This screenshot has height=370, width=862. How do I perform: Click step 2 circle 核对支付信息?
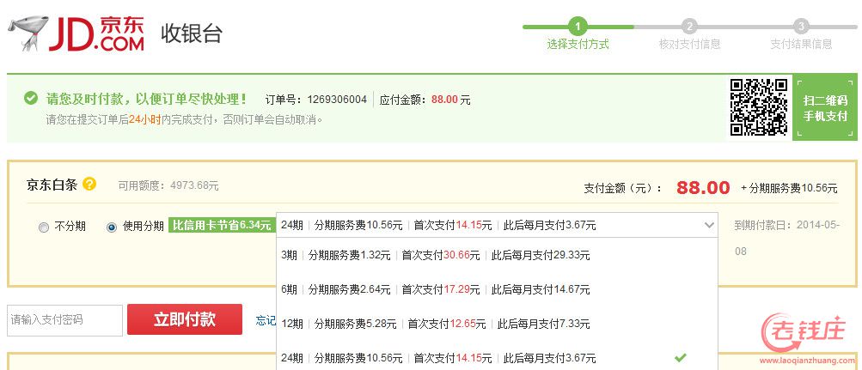point(689,27)
